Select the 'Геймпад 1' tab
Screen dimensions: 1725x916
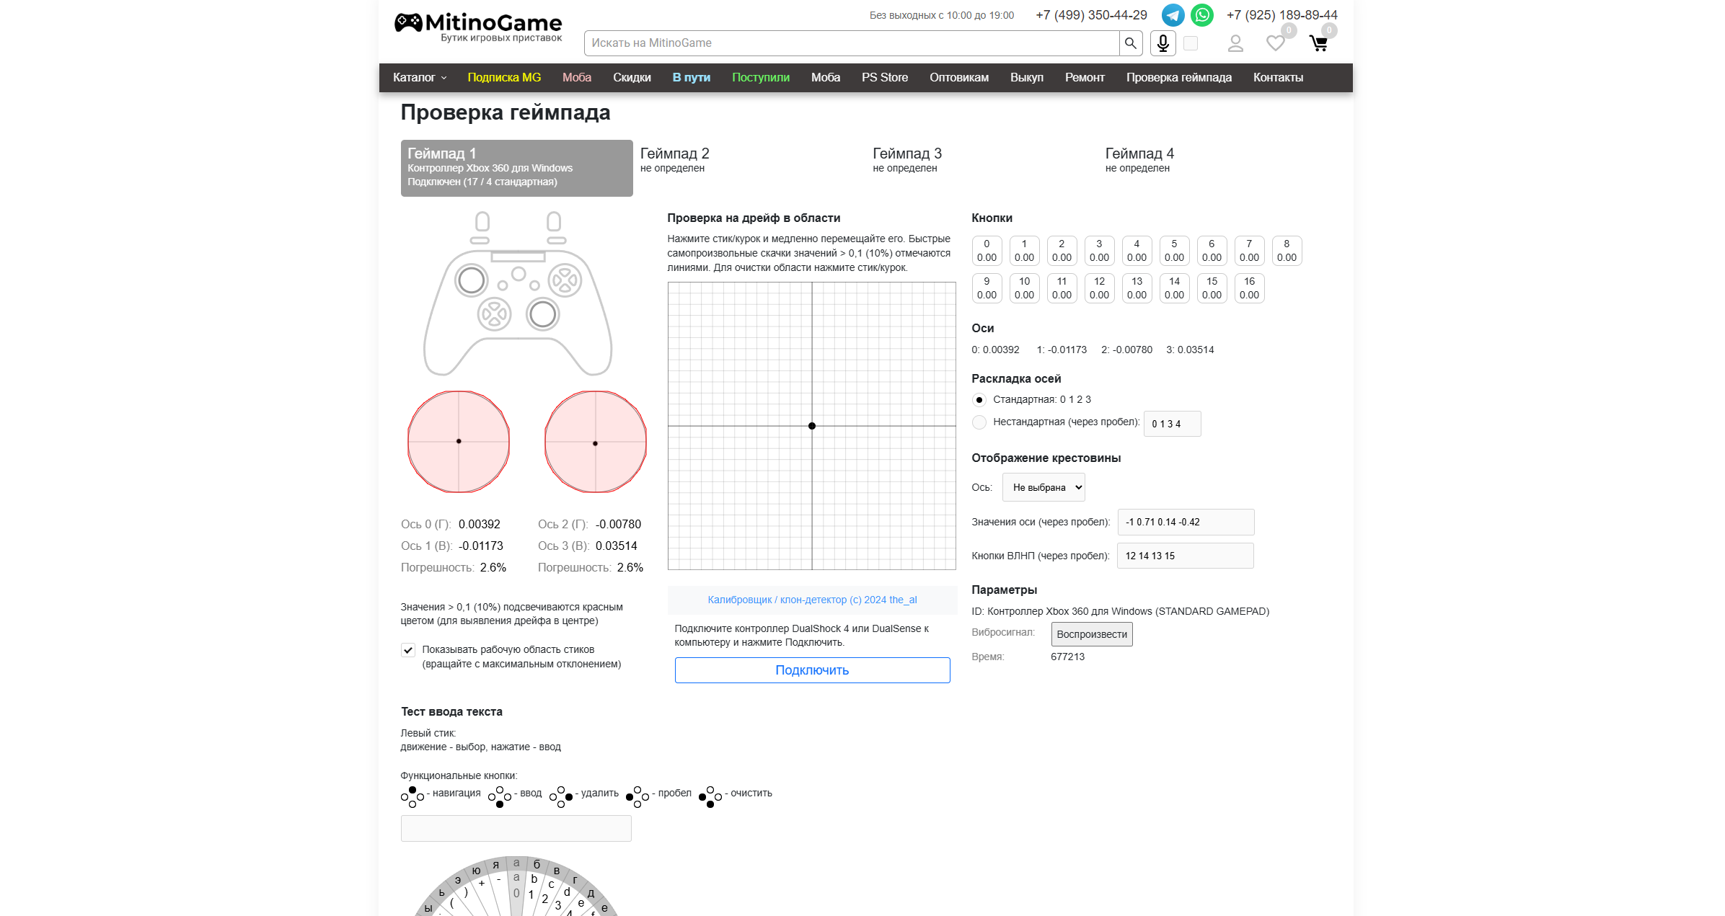[x=517, y=168]
